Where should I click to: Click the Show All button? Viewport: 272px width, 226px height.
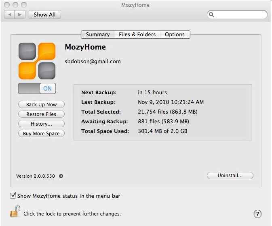45,15
